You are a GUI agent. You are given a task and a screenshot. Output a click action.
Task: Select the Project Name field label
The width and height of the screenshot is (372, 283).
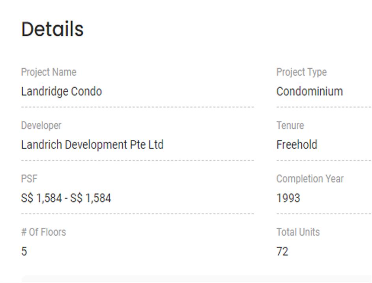pos(49,72)
